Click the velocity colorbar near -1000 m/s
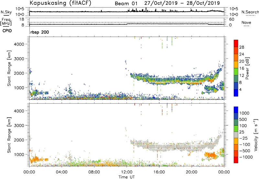 (x=236, y=157)
